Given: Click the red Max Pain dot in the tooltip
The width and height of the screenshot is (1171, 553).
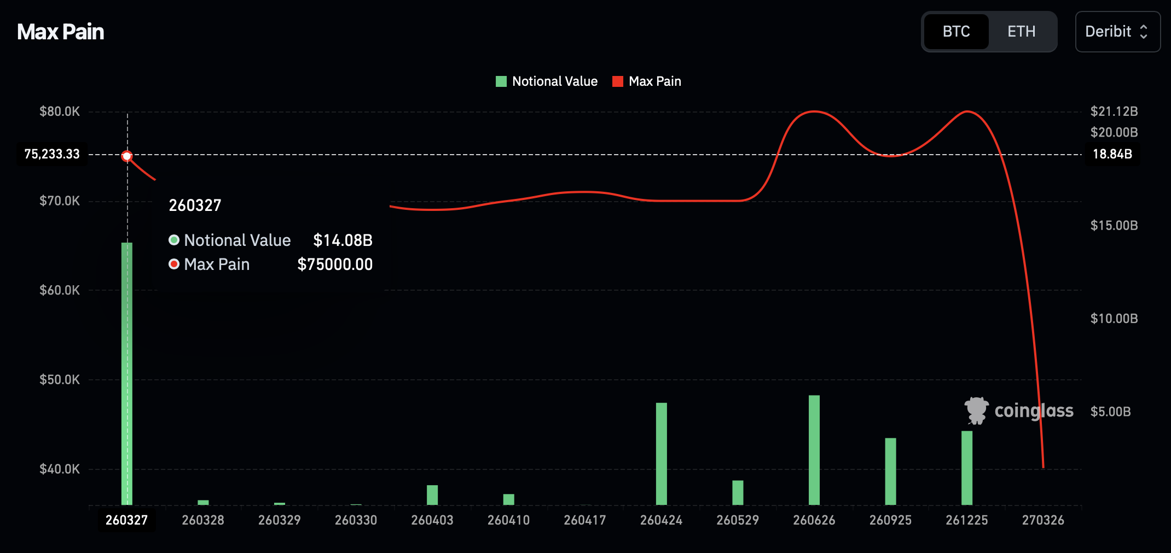Looking at the screenshot, I should [173, 264].
